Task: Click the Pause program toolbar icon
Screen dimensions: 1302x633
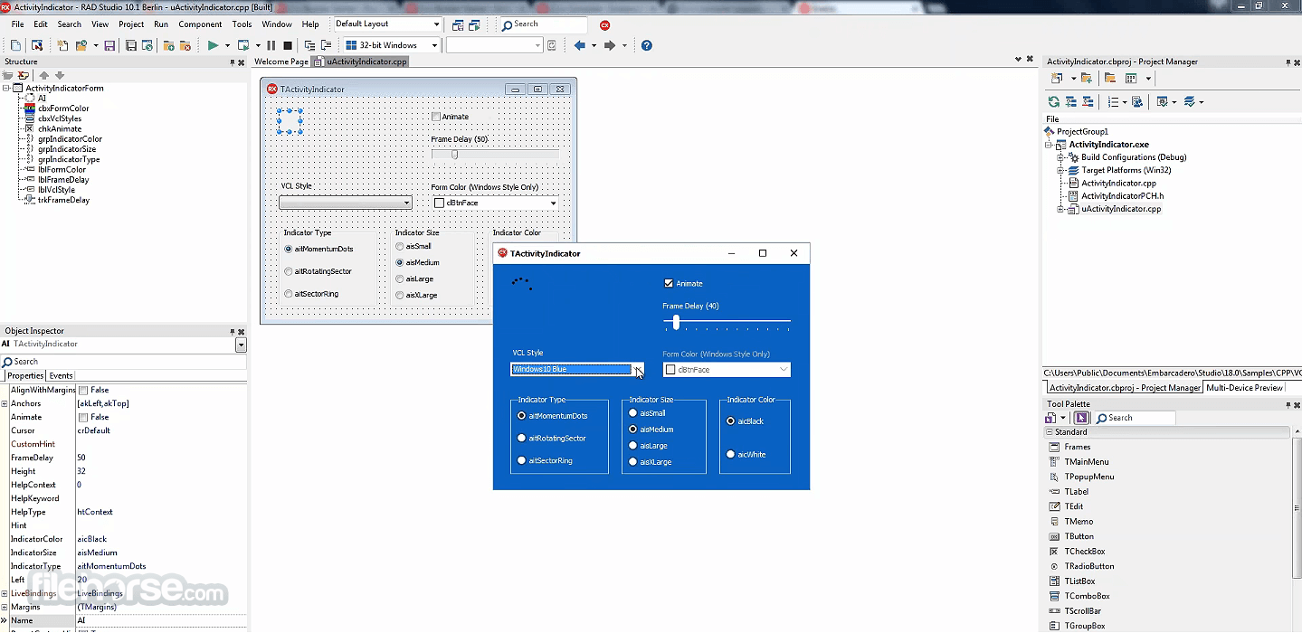Action: coord(271,45)
